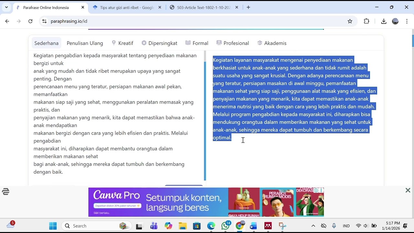414x233 pixels.
Task: Open the IND language switcher
Action: 346,226
